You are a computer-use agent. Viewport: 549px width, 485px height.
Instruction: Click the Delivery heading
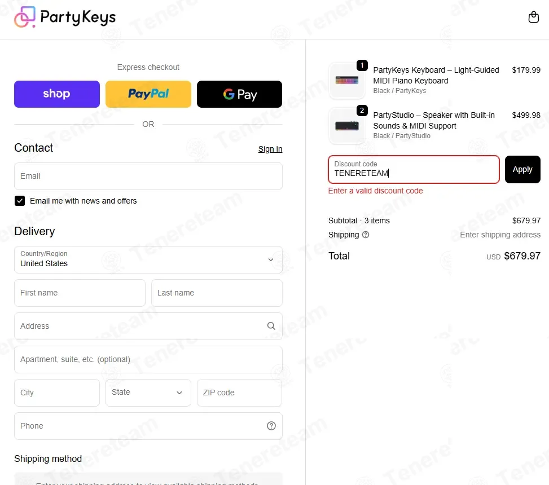pyautogui.click(x=34, y=231)
